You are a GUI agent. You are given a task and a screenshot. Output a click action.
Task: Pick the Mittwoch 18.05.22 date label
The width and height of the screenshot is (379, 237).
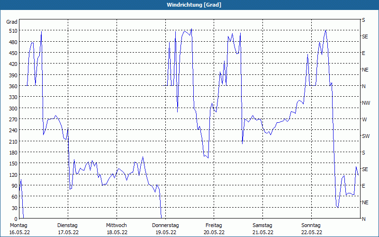(x=116, y=228)
